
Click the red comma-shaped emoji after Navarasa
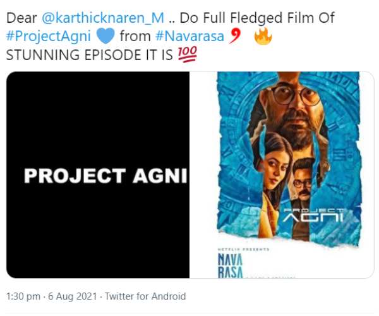(235, 36)
